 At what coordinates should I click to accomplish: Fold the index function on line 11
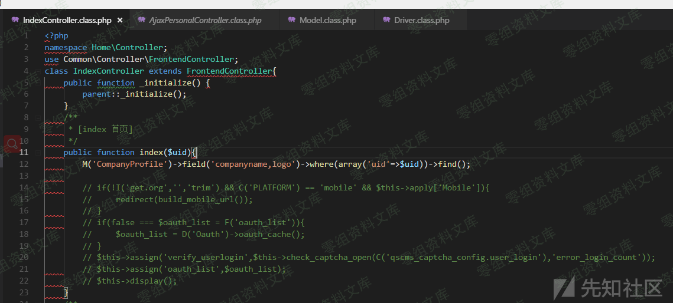click(37, 152)
